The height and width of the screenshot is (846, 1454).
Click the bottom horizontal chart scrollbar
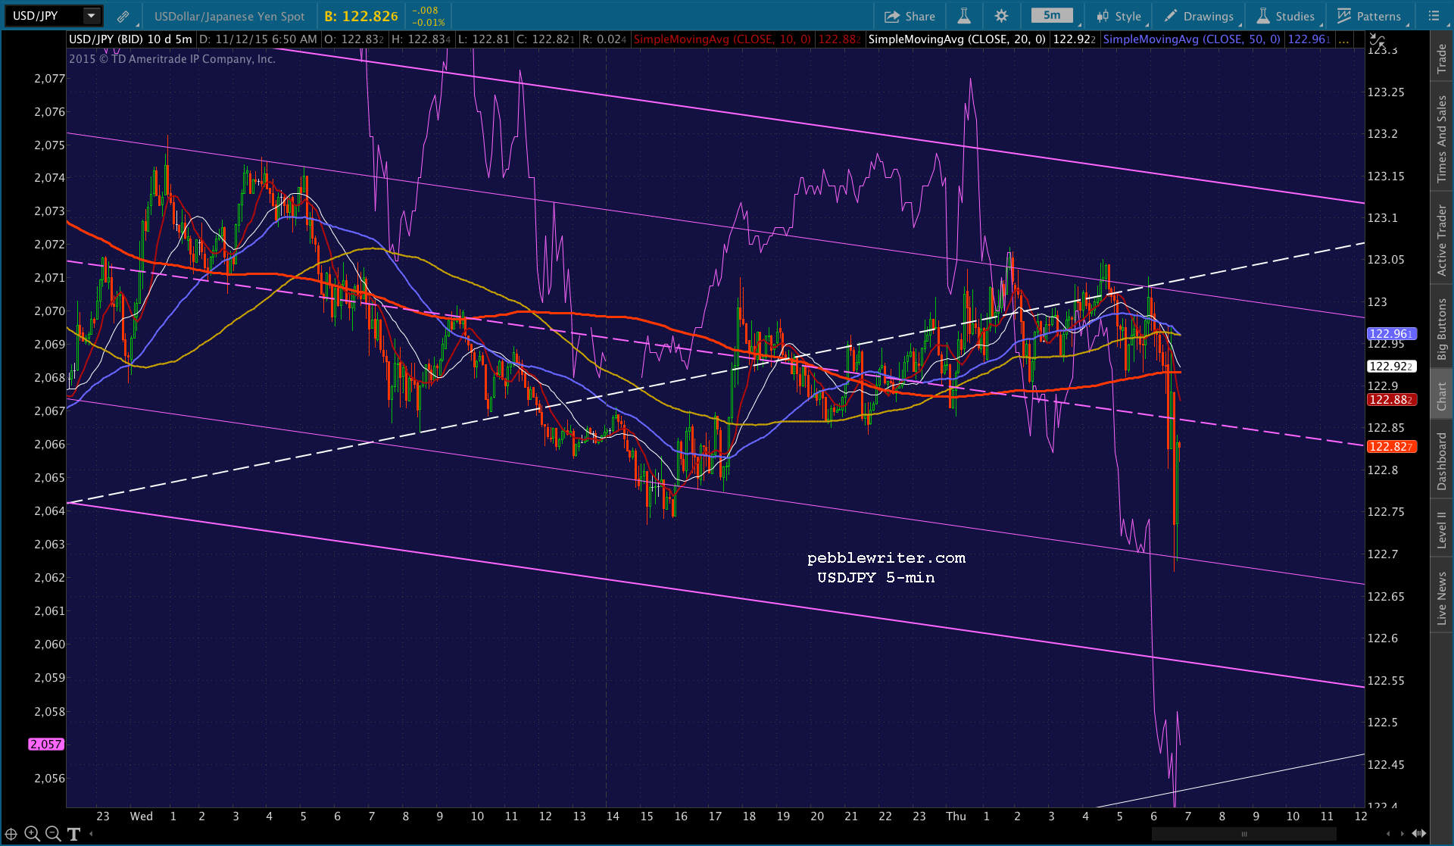[x=1243, y=834]
